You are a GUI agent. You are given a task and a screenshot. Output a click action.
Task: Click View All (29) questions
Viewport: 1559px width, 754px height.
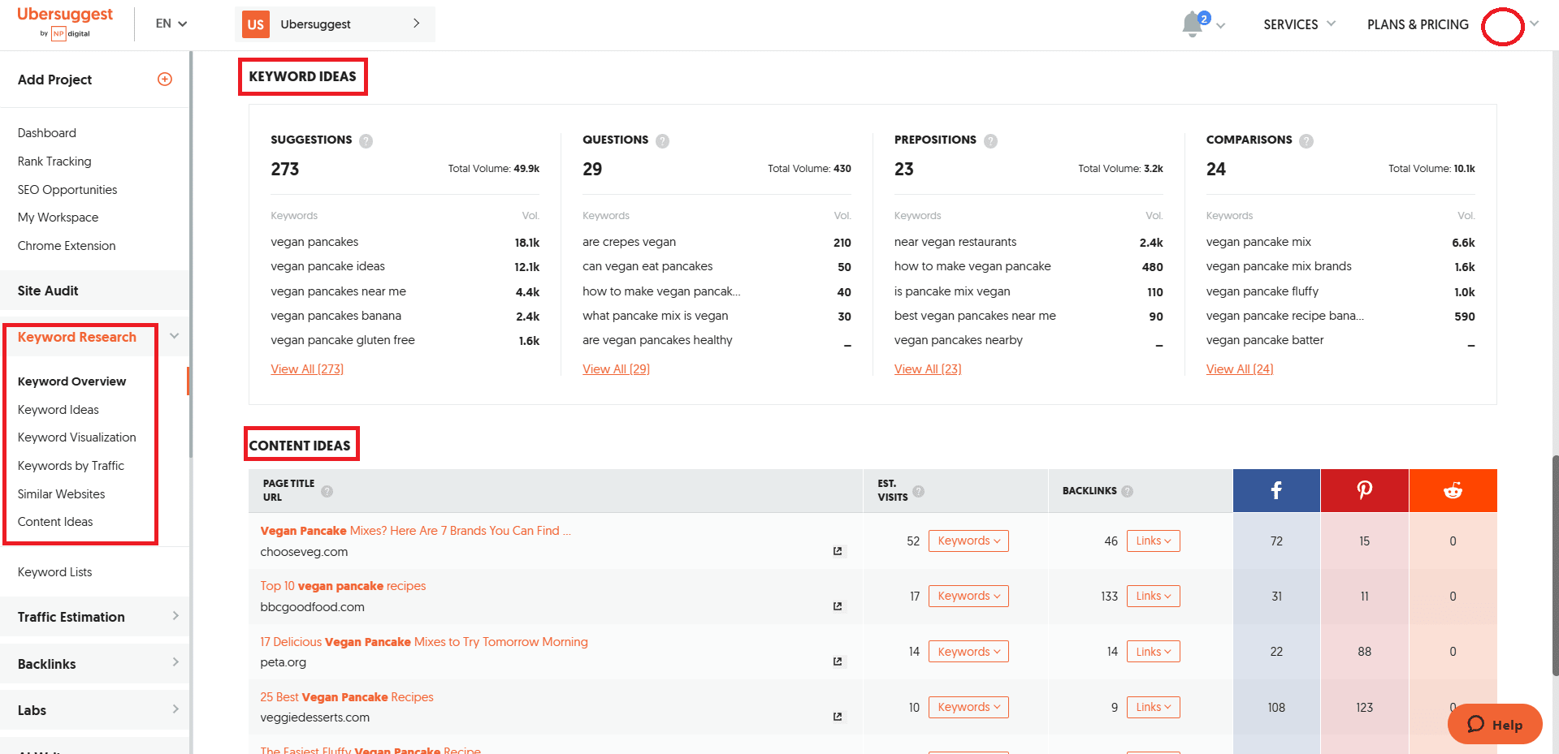pyautogui.click(x=616, y=369)
